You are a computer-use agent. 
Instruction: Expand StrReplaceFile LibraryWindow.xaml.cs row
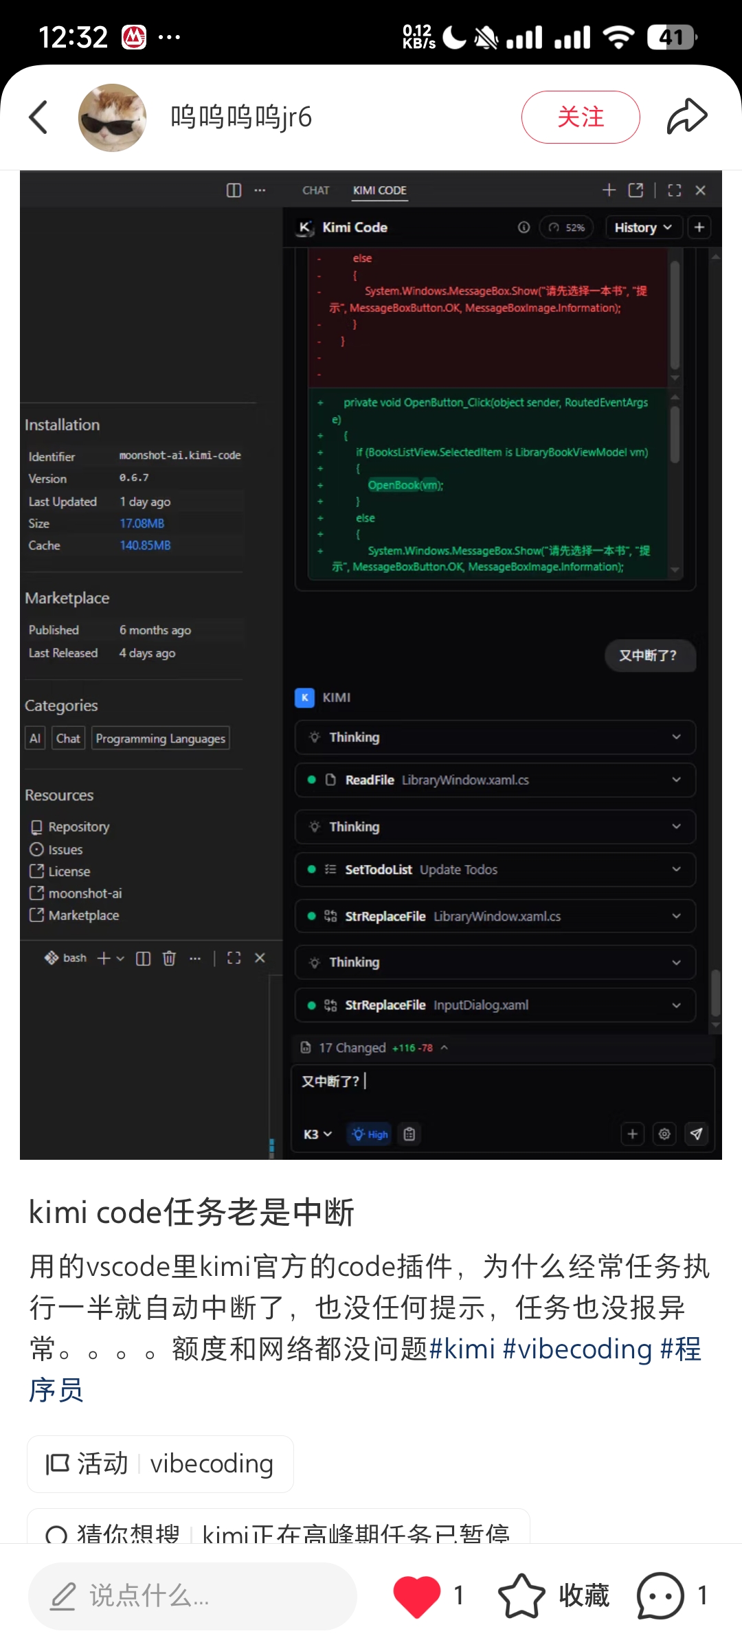pos(495,917)
